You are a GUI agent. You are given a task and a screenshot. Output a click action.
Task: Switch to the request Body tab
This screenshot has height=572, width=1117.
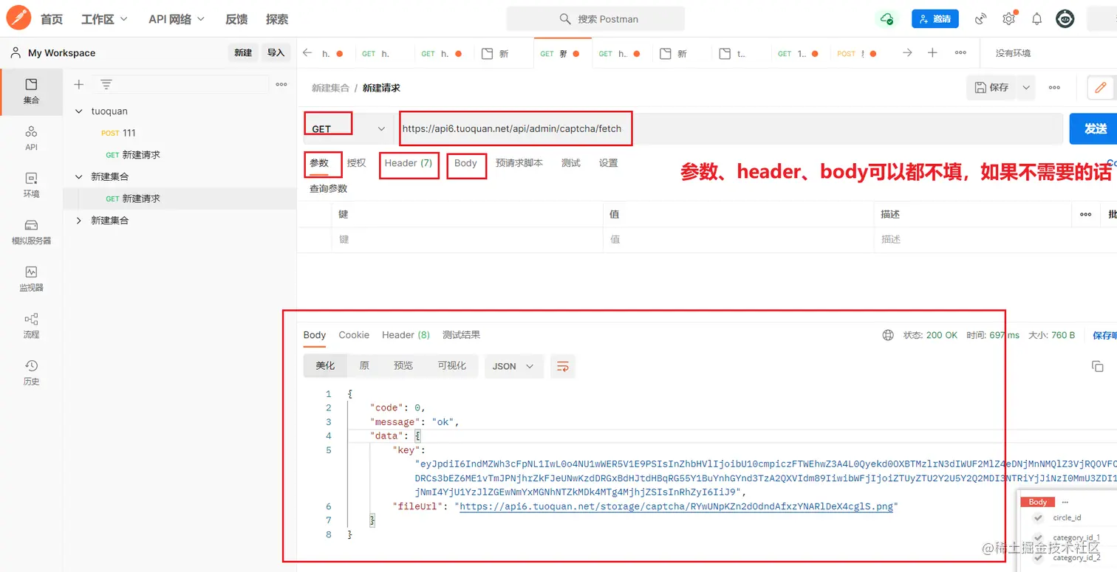465,163
